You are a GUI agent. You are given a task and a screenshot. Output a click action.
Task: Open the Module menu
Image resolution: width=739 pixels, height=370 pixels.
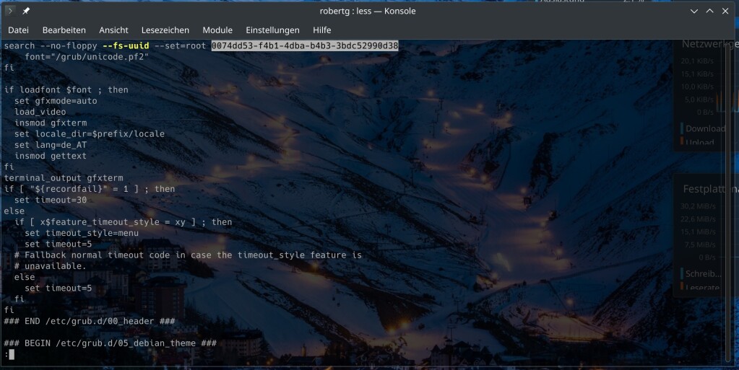pos(217,30)
